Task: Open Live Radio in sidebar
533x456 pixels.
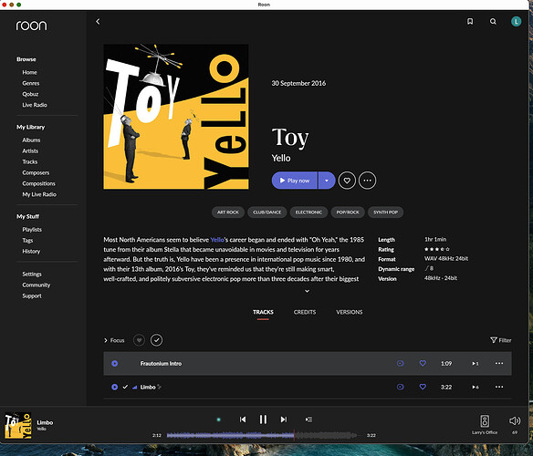Action: [x=35, y=105]
